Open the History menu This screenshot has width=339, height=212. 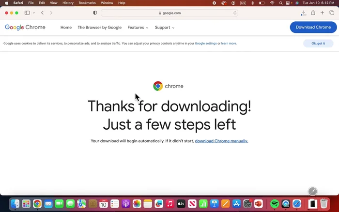[x=68, y=3]
